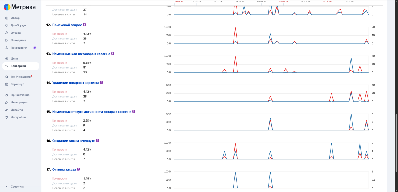Select Конверсии in the sidebar
This screenshot has height=192, width=398.
coord(18,66)
